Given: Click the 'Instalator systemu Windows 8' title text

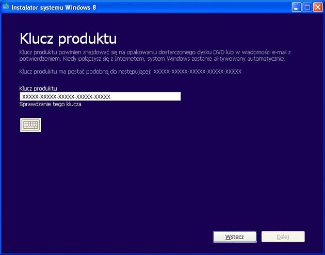Looking at the screenshot, I should tap(54, 8).
